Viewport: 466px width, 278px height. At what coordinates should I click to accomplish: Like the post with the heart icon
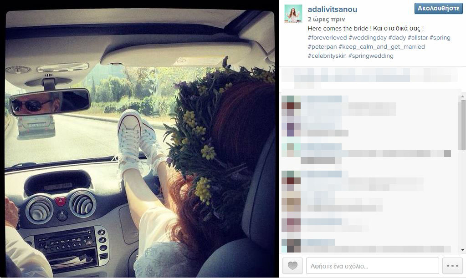(x=292, y=266)
